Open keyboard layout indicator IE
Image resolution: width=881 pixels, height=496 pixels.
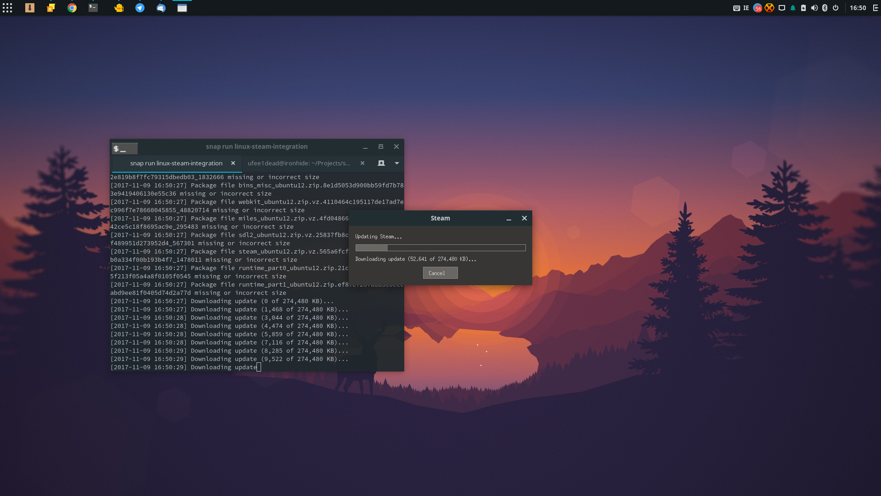pos(741,8)
